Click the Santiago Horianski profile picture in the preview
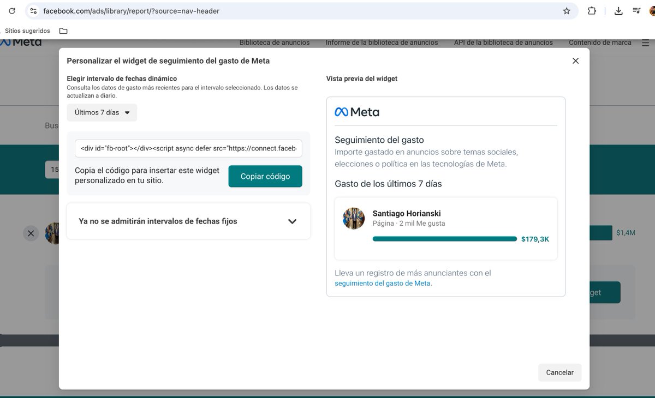Viewport: 655px width, 398px height. 354,218
